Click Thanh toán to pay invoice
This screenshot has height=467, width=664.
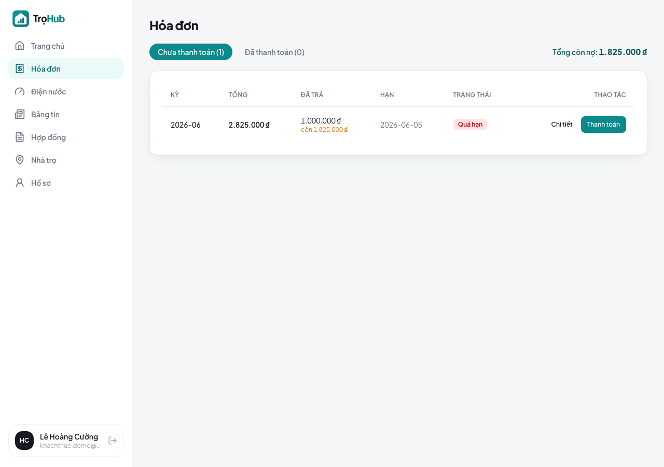(603, 125)
